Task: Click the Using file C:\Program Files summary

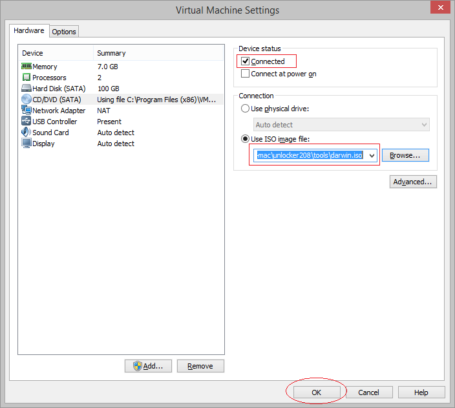Action: pos(156,100)
